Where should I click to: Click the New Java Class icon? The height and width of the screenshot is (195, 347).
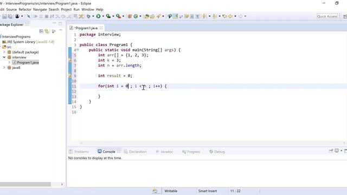(136, 16)
